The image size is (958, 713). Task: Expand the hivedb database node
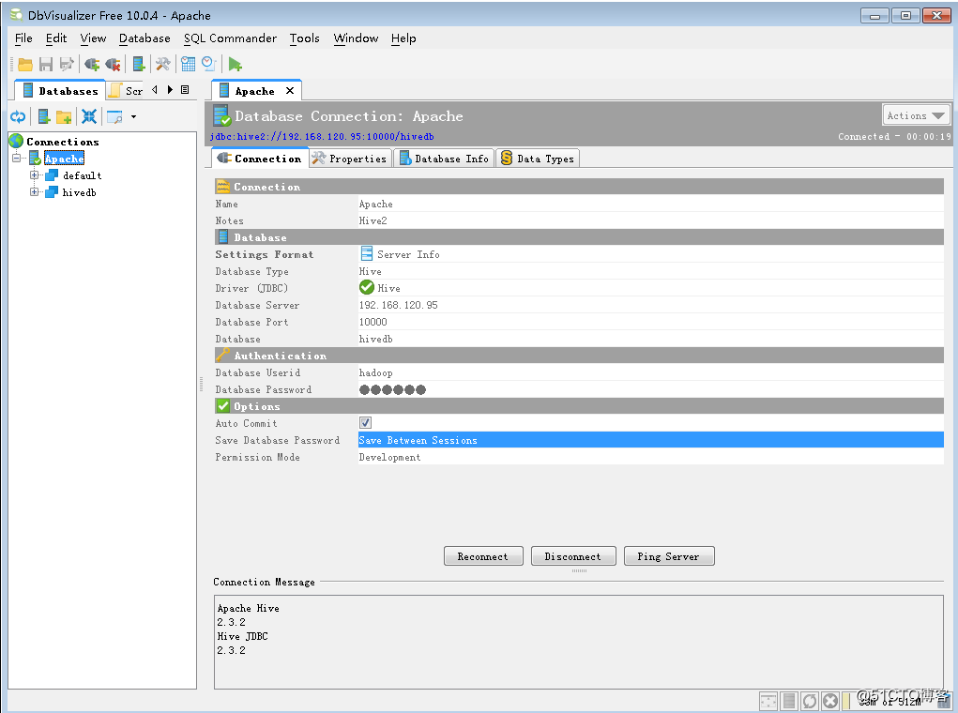pos(34,191)
